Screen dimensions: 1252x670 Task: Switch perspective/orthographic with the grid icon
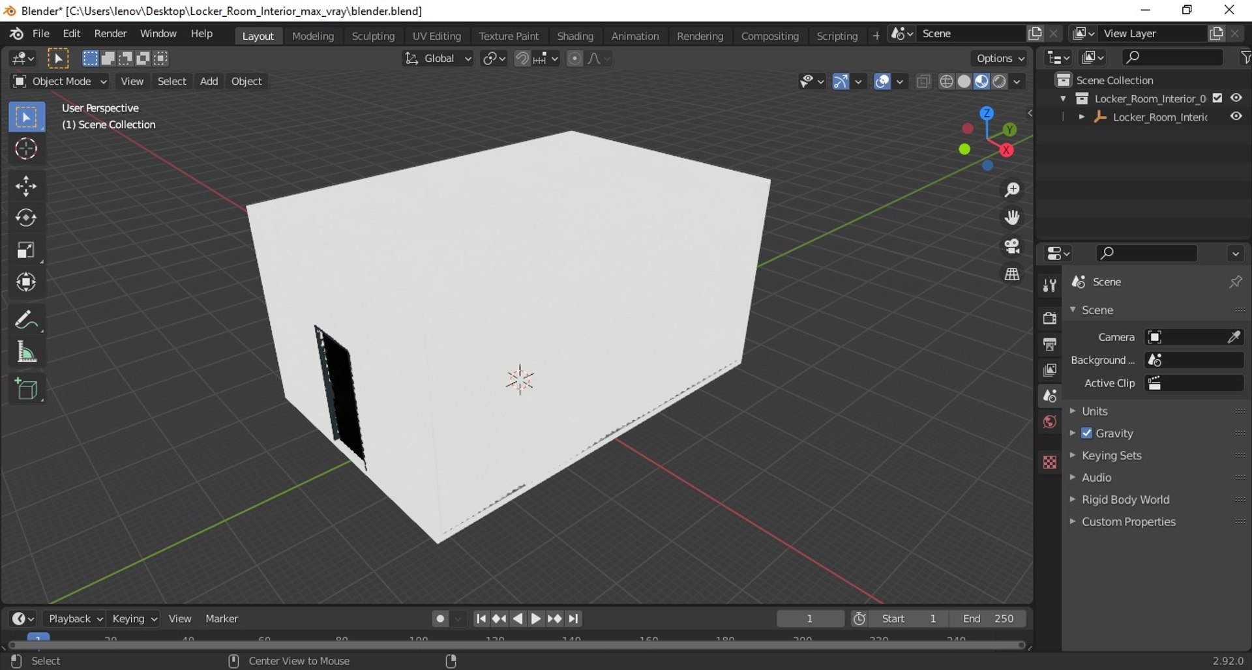[1012, 274]
